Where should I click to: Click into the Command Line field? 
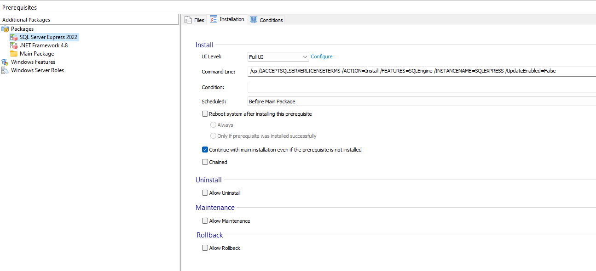(421, 71)
